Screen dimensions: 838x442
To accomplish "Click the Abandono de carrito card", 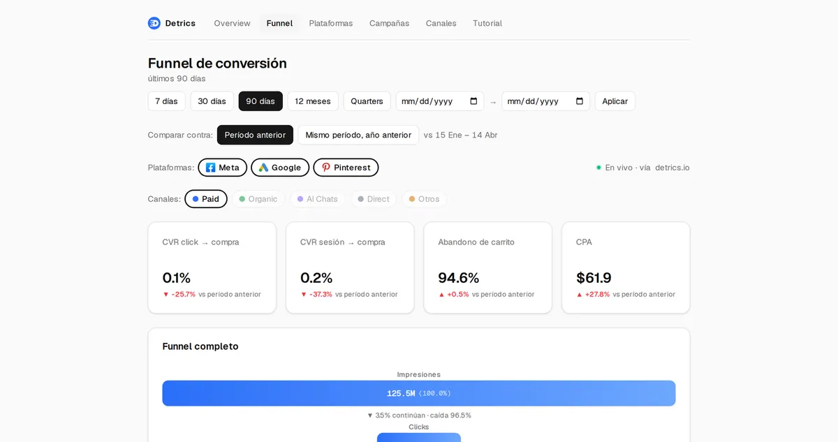I will (488, 267).
